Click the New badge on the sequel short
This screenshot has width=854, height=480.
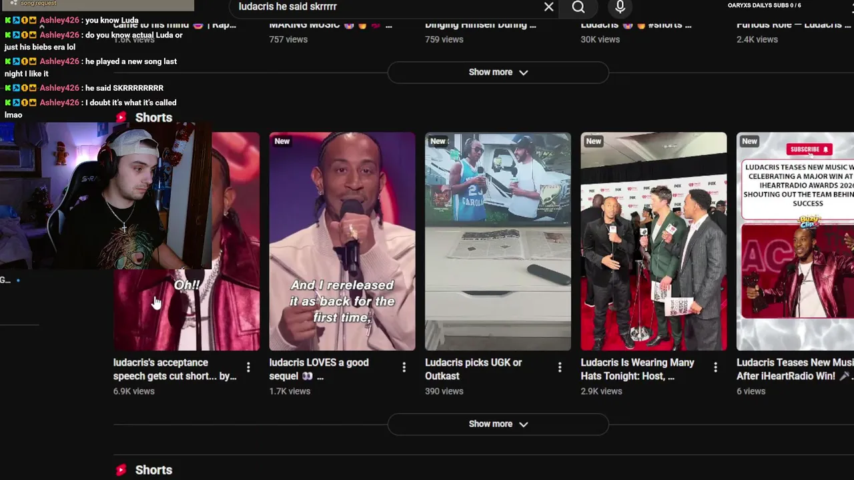pyautogui.click(x=282, y=141)
